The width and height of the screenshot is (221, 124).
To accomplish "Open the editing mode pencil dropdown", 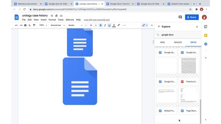I will tap(145, 25).
